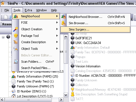Click the Family Ties tree document icon
Screen dimensions: 136x102
(14, 81)
